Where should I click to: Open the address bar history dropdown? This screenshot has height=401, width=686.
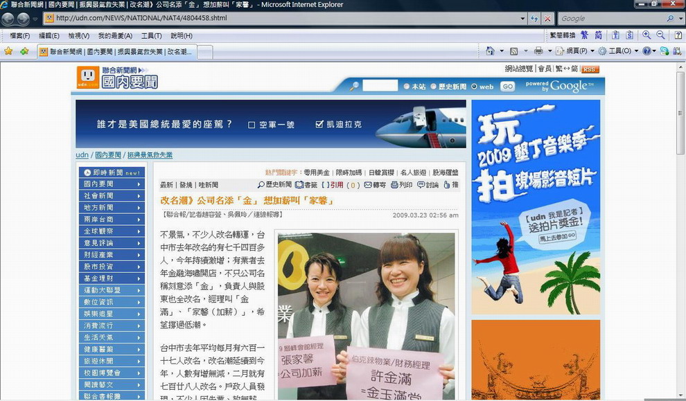pos(522,19)
